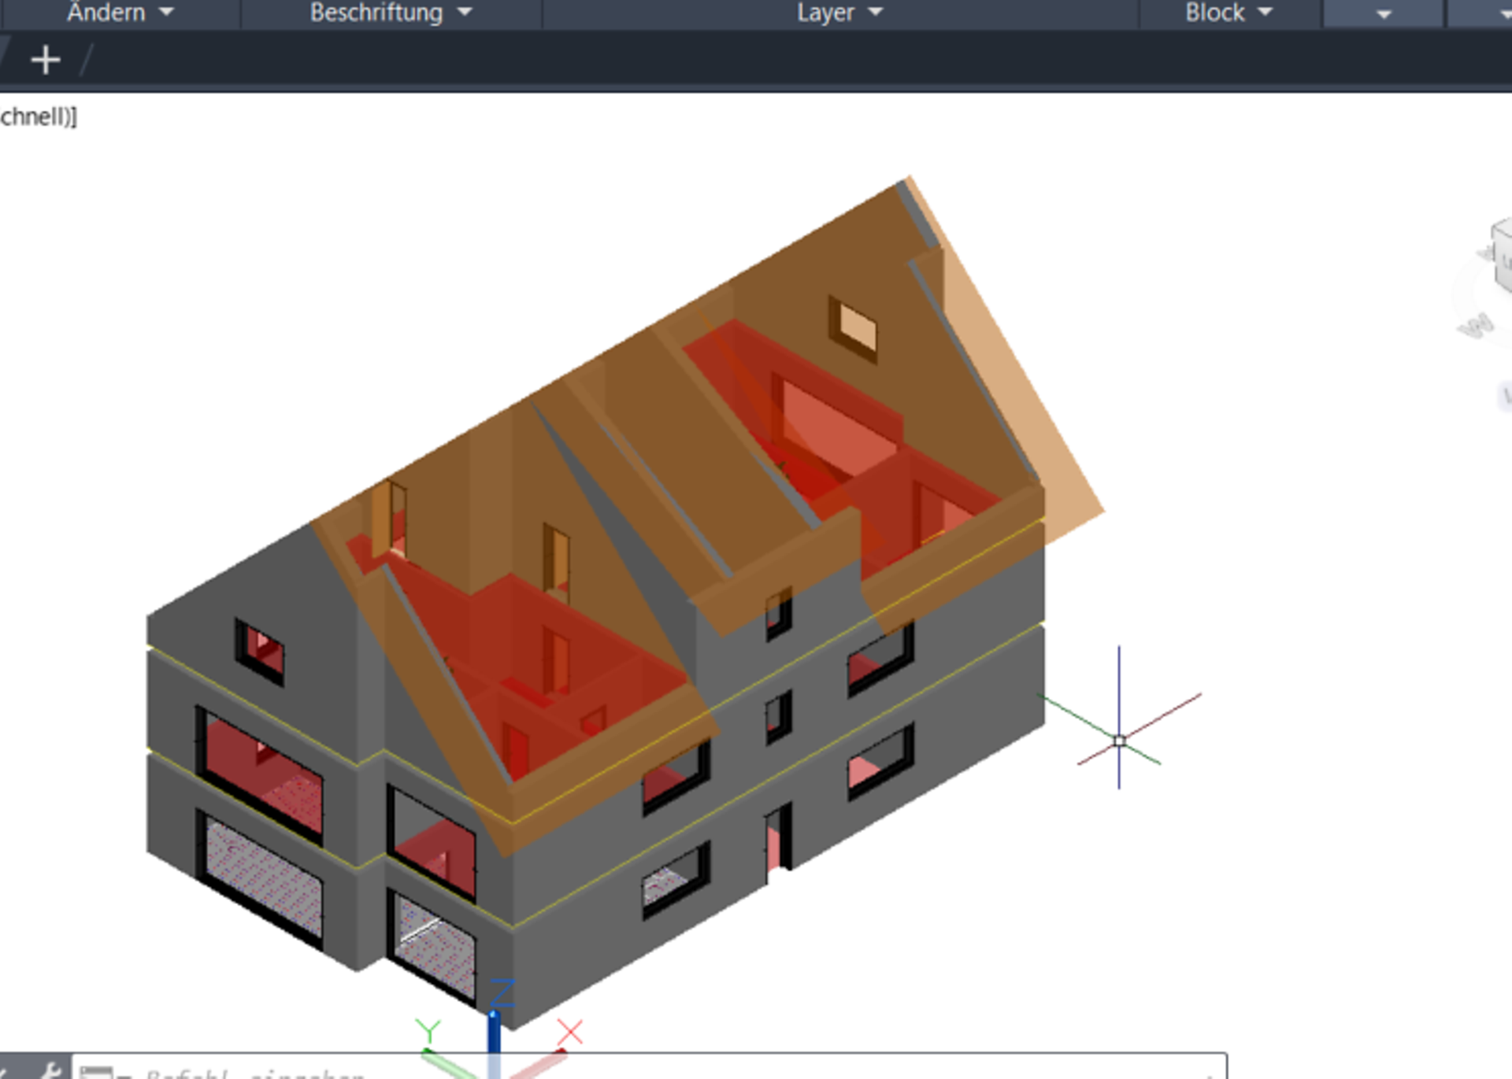
Task: Click the plus icon to add a new layout
Action: (46, 60)
